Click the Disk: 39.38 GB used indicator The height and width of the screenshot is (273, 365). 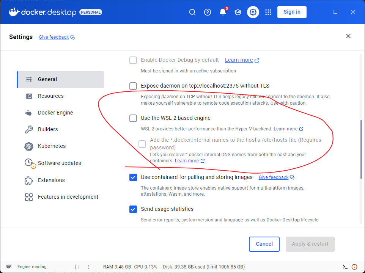click(204, 267)
